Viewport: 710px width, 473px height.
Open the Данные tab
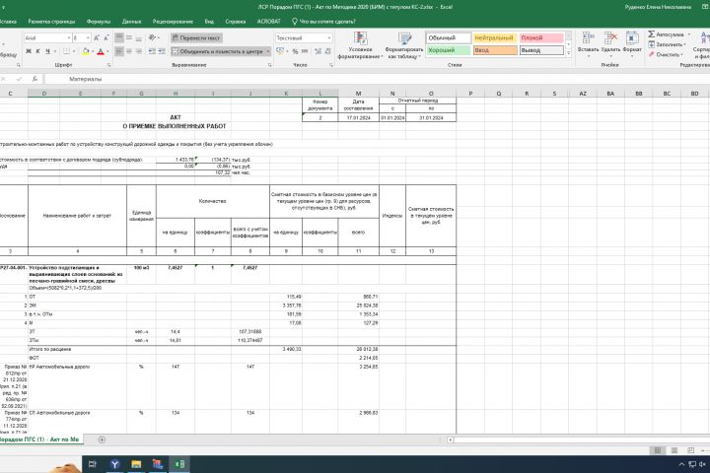132,22
